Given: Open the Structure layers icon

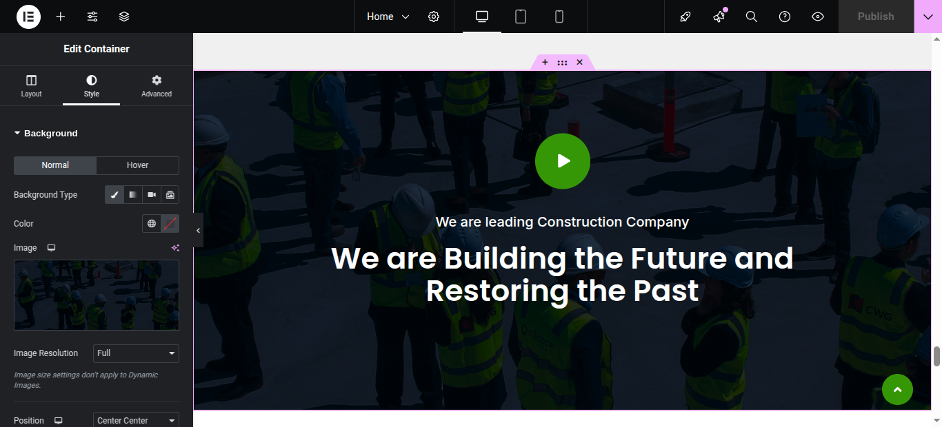Looking at the screenshot, I should click(124, 17).
